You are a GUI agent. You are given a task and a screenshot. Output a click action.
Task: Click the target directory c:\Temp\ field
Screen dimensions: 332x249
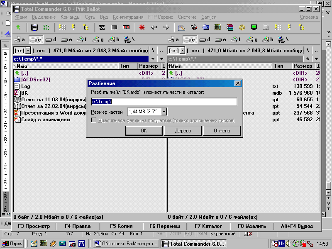pos(164,102)
